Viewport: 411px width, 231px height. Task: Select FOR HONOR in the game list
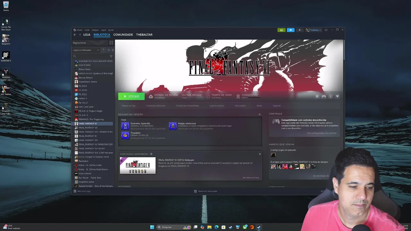[85, 174]
